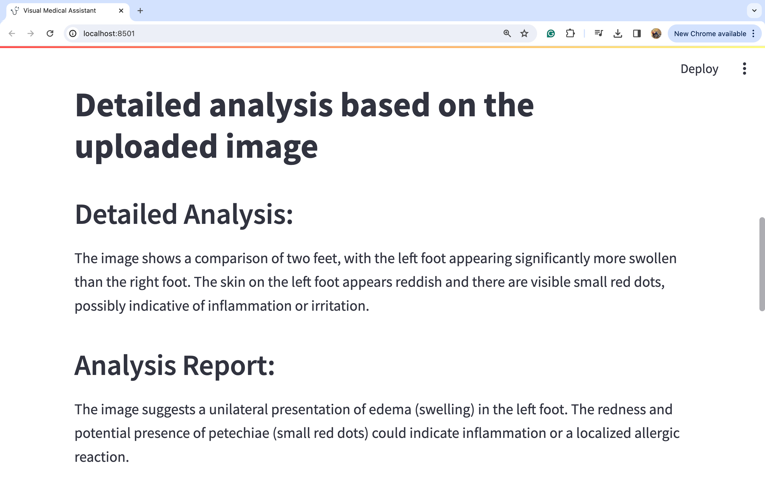Open Chrome downloads icon
The height and width of the screenshot is (478, 765).
617,33
